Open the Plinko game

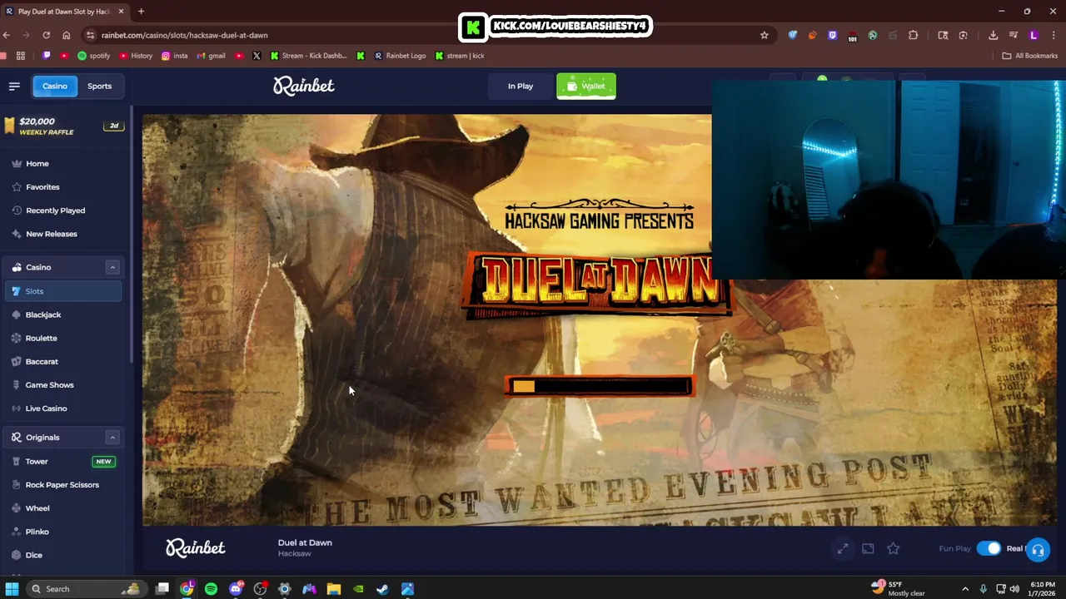37,531
